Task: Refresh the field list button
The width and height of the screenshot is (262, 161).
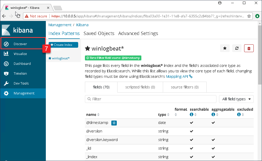Action: click(x=237, y=48)
